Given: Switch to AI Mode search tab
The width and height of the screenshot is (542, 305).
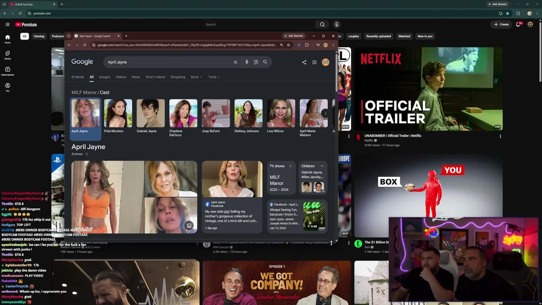Looking at the screenshot, I should [77, 77].
